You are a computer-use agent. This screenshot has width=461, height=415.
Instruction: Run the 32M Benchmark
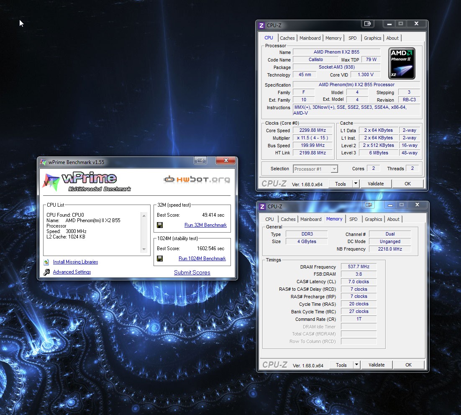[205, 225]
